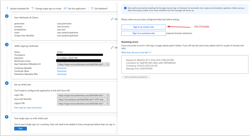Download the Certificate (Raw)
This screenshot has height=136, width=250.
[62, 71]
